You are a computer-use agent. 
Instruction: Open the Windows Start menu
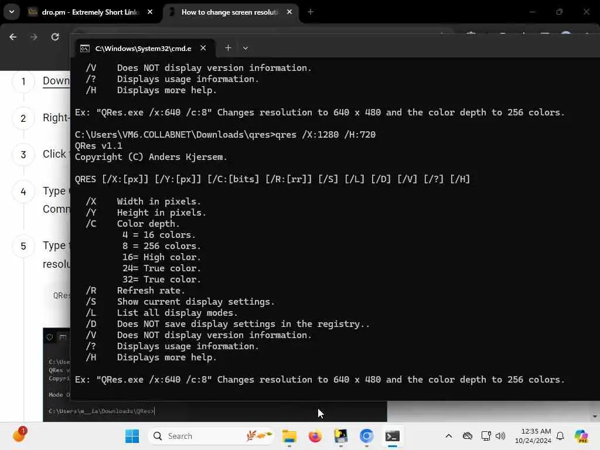pyautogui.click(x=132, y=436)
